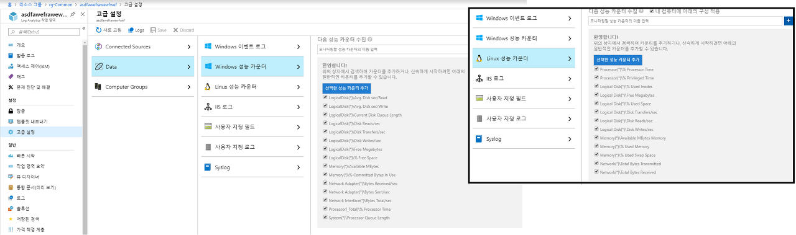Open 가격 책정 계층 icon

[11, 229]
